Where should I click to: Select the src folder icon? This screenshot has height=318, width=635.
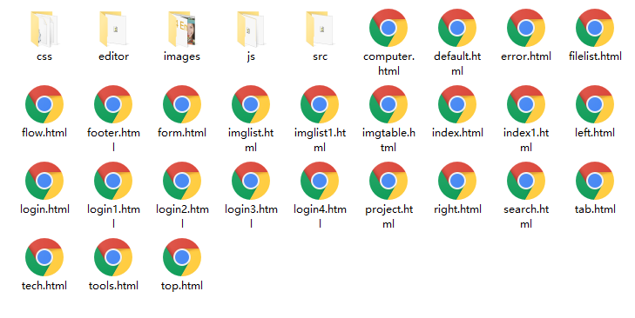click(320, 29)
